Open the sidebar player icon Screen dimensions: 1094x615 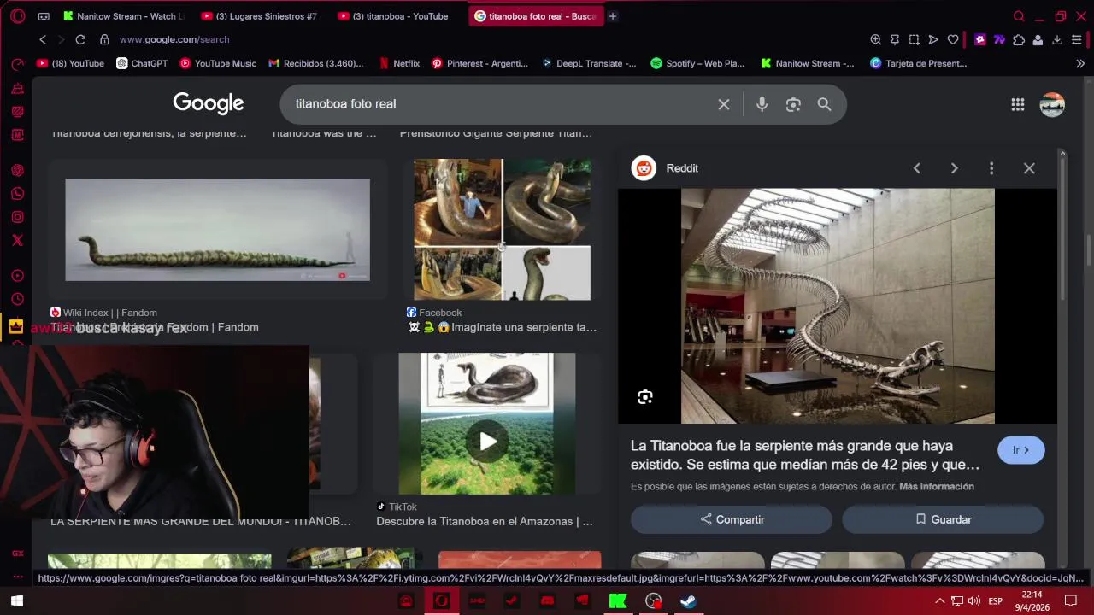click(x=17, y=276)
